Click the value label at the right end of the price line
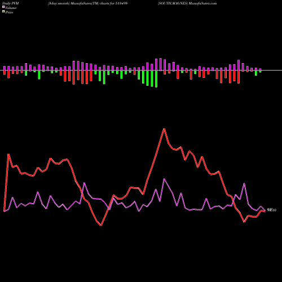Viewport: 282px width, 282px height. click(x=272, y=210)
